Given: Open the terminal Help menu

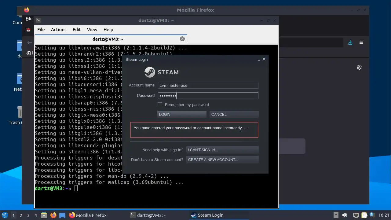Looking at the screenshot, I should click(x=108, y=30).
